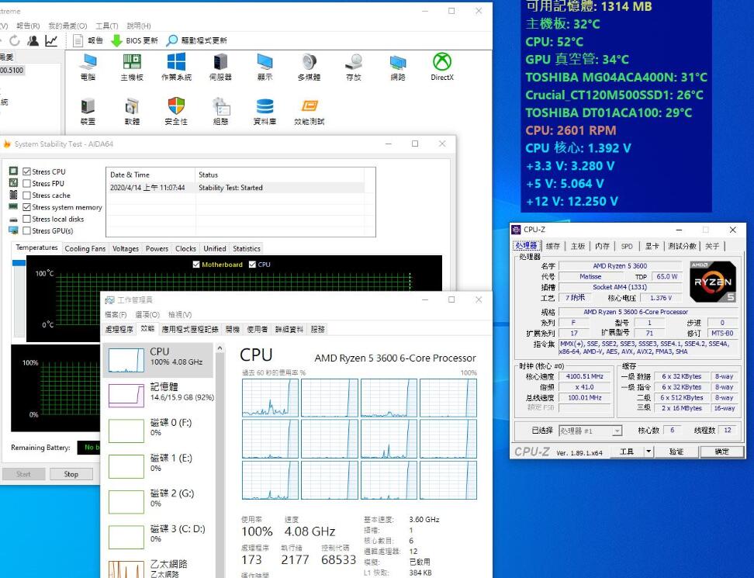
Task: Toggle Motherboard temperature graph checkbox
Action: tap(196, 265)
